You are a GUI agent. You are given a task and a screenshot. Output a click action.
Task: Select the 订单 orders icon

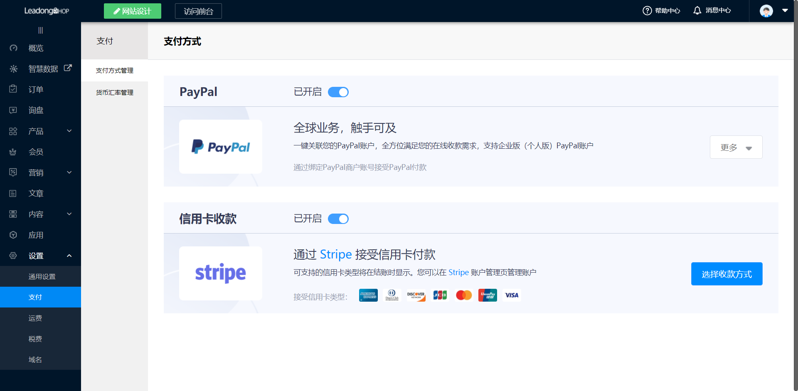click(13, 89)
